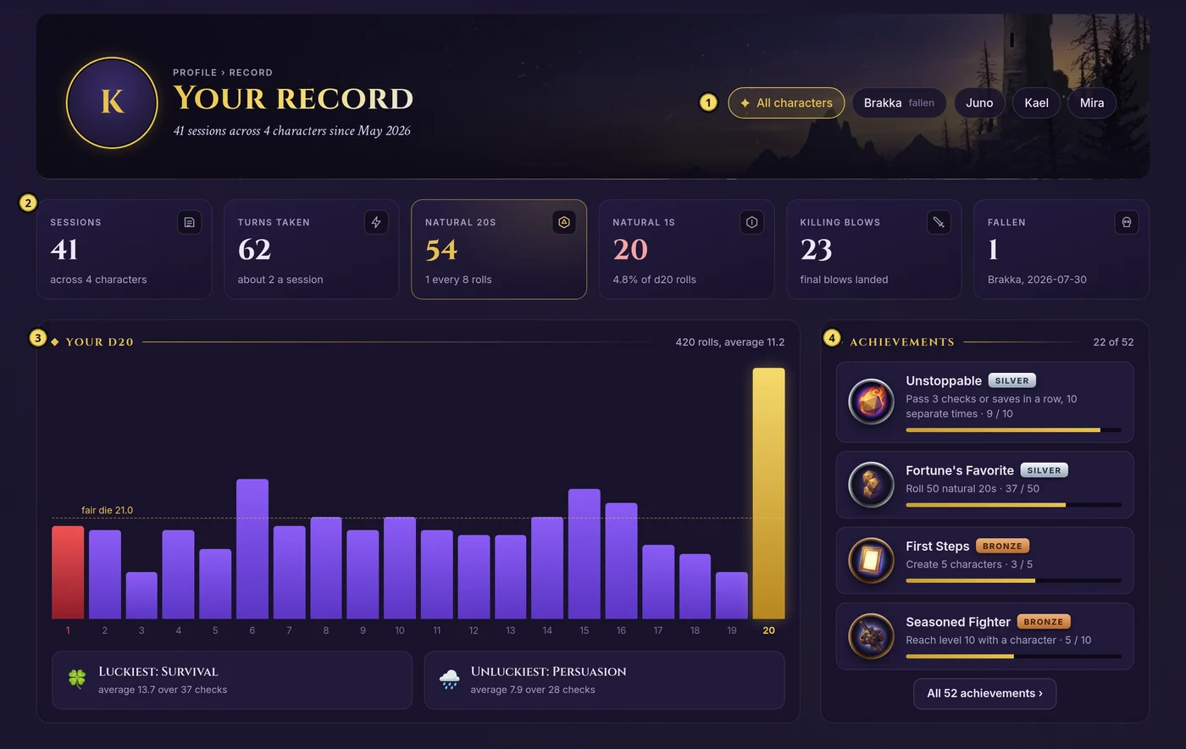Click the Seasoned Fighter progress bar
Screen dimensions: 1186x749
click(1013, 657)
